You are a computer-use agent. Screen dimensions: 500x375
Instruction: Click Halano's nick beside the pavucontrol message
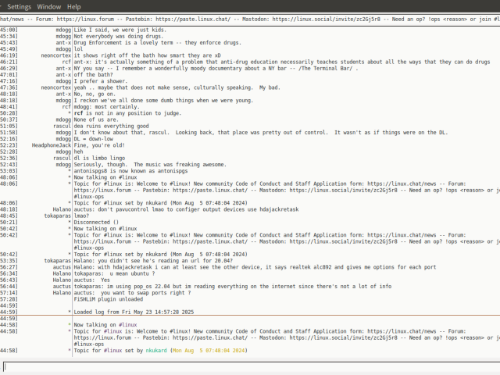[x=60, y=209]
